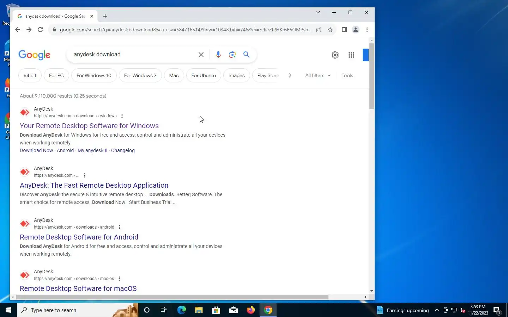Image resolution: width=508 pixels, height=317 pixels.
Task: Select the For Ubuntu filter chip
Action: [x=204, y=75]
